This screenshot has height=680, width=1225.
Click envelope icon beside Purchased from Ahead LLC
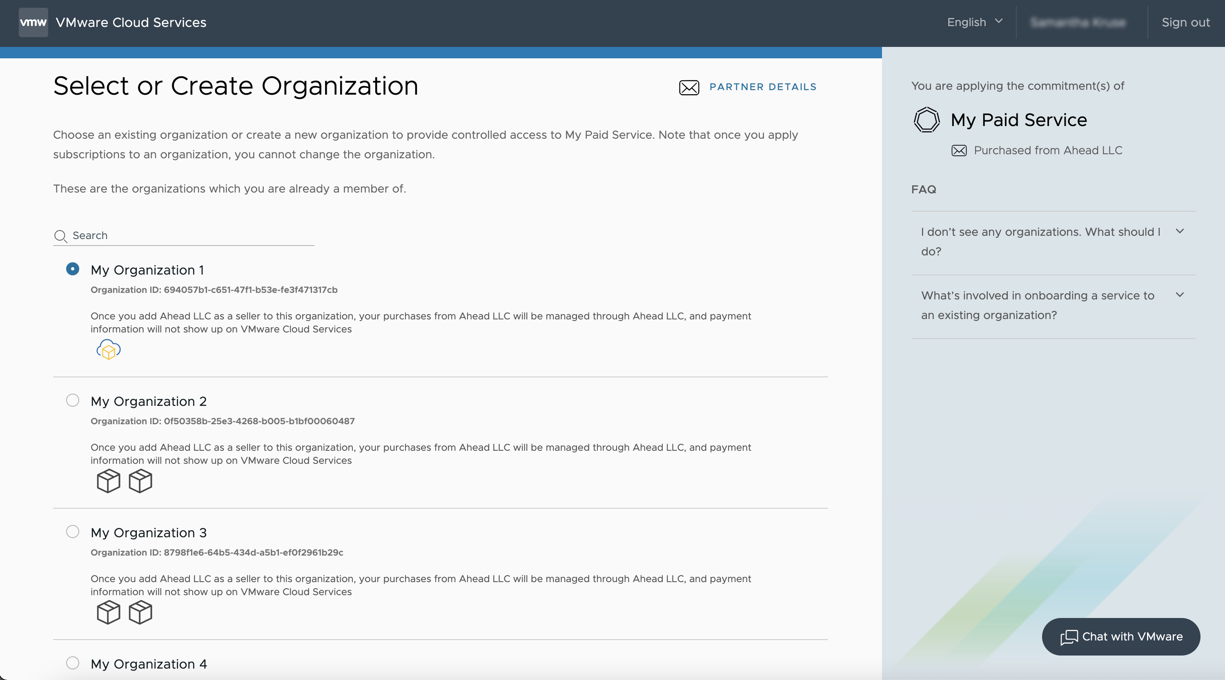click(x=959, y=151)
